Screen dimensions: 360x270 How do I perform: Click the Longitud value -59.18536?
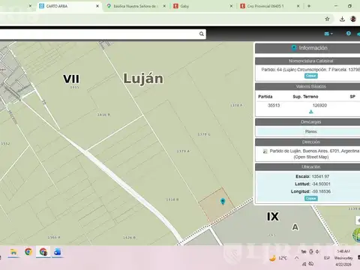(x=321, y=191)
